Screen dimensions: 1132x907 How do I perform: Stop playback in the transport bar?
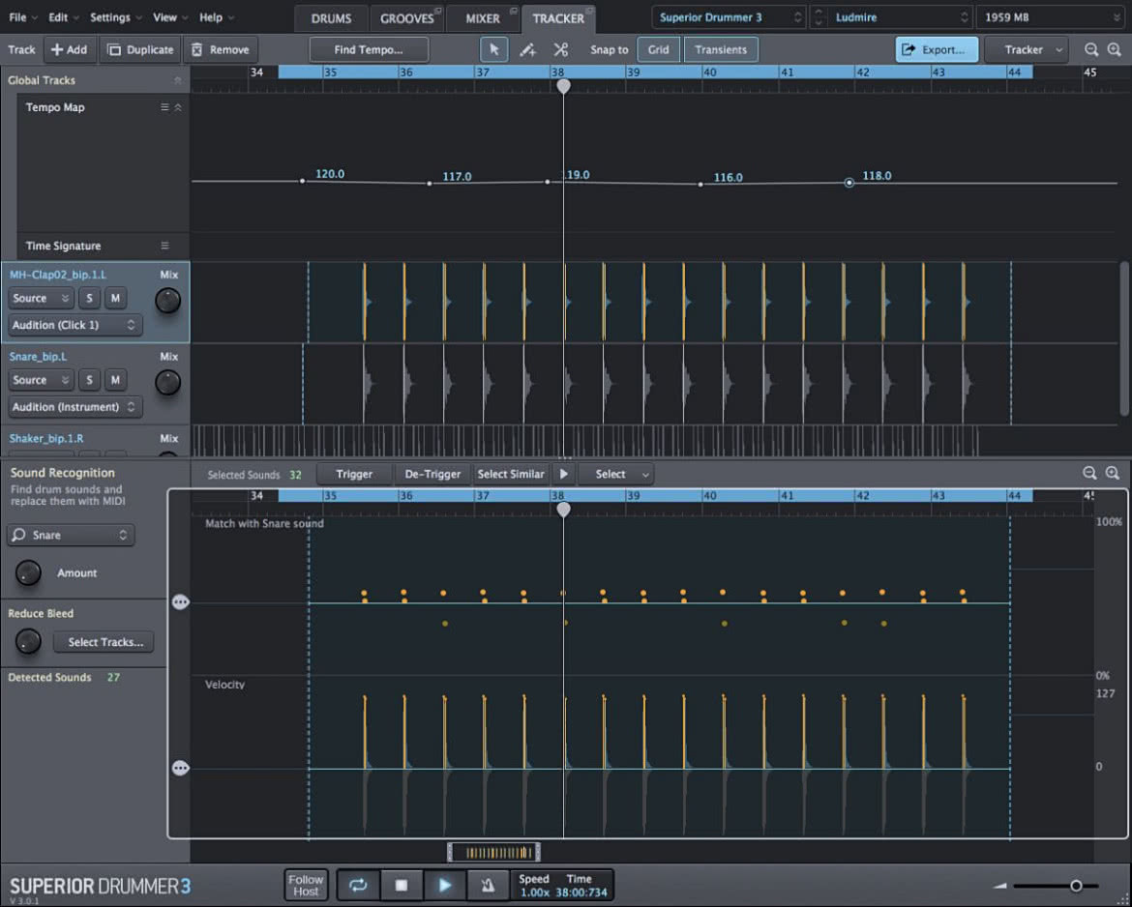click(402, 886)
